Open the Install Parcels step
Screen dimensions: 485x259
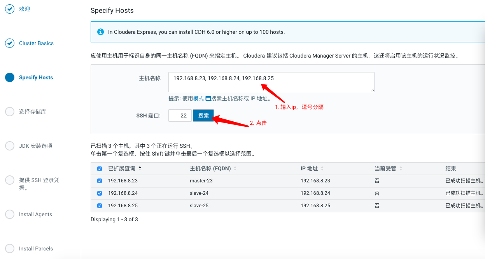[x=36, y=248]
